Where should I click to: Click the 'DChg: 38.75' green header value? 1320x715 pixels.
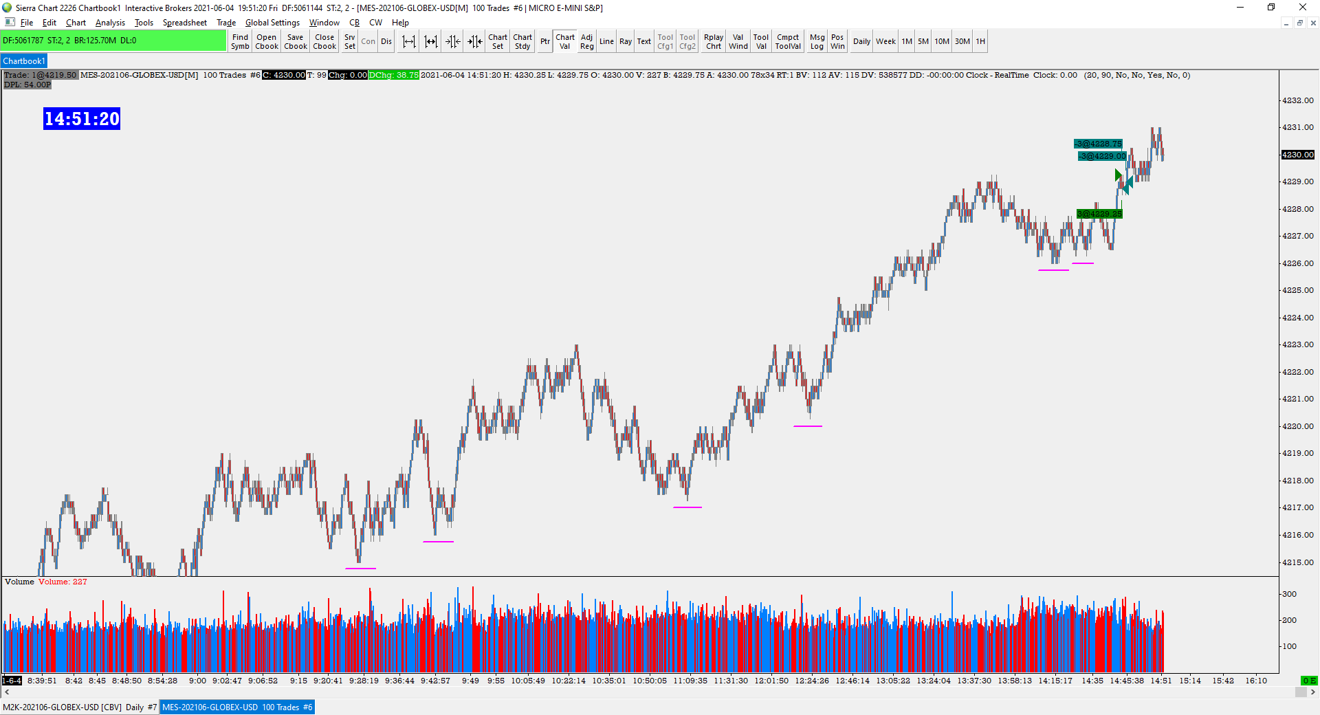coord(394,75)
